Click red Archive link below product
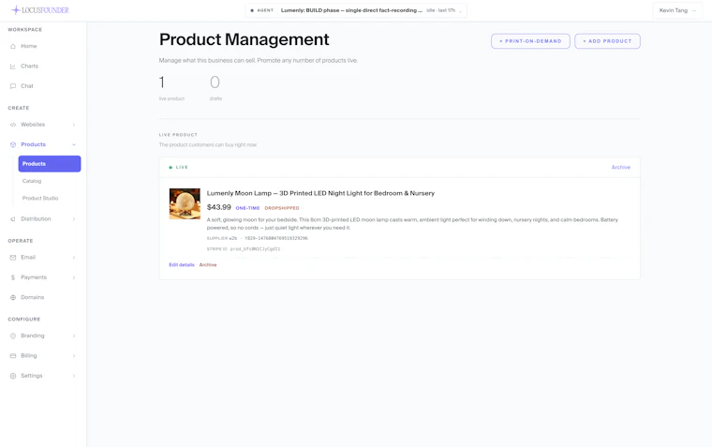712x447 pixels. point(208,265)
